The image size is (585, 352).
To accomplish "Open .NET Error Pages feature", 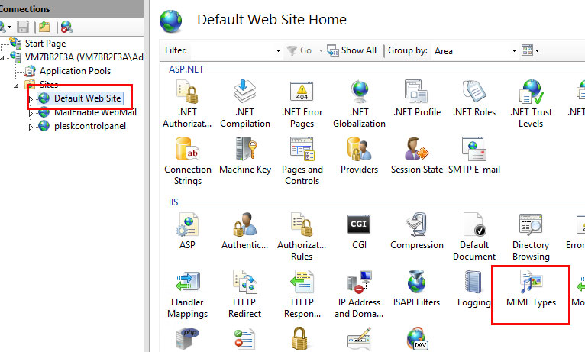I will pos(302,104).
